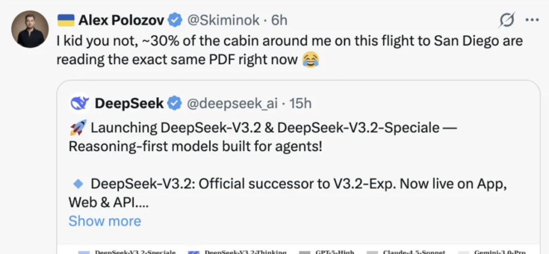Click DeepSeek's blue verified badge
Viewport: 549px width, 254px height.
(174, 103)
